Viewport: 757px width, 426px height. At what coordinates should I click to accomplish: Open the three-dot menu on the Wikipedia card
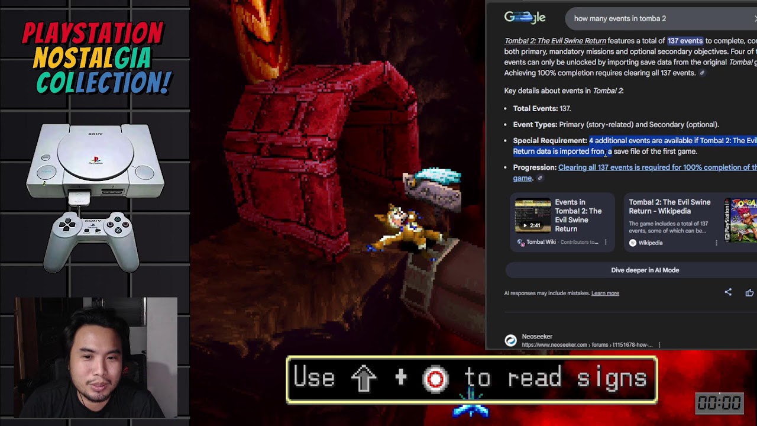tap(716, 243)
